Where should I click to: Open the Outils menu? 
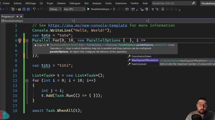108,3
